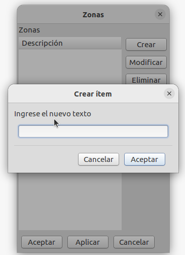
Task: Close the Crear ítem dialog
Action: (x=169, y=93)
